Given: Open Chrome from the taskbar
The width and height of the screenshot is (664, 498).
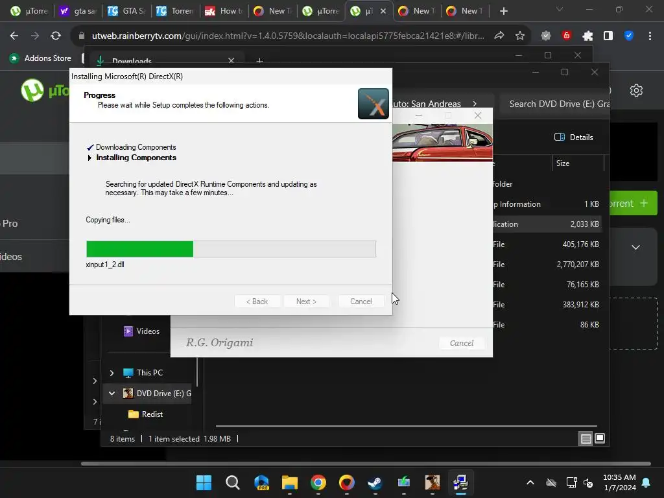Looking at the screenshot, I should [318, 482].
